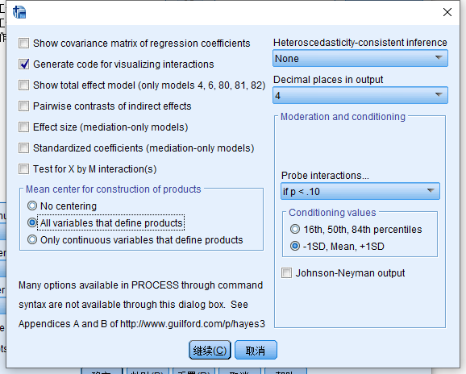
Task: Choose -1SD, Mean, +1SD conditioning values
Action: click(295, 247)
